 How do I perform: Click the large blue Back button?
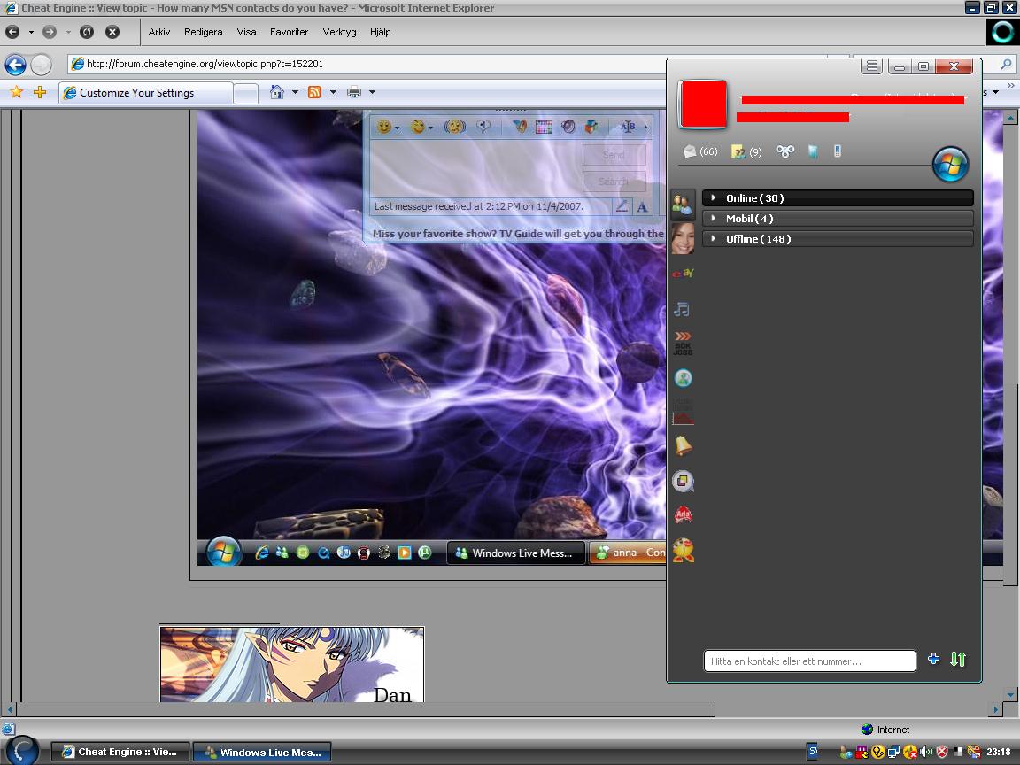coord(16,65)
